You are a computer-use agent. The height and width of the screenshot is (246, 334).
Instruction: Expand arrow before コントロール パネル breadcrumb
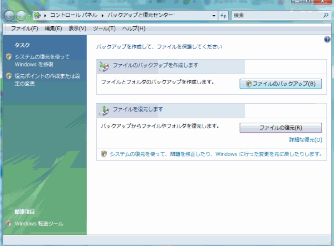[x=45, y=16]
